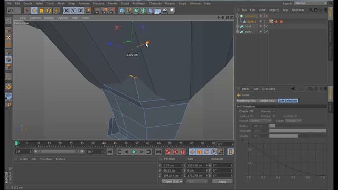The width and height of the screenshot is (338, 190).
Task: Select Edges mode icon in left palette
Action: 8,60
